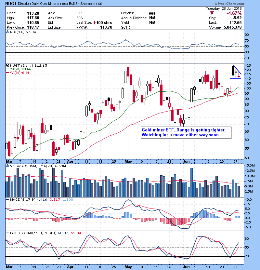Click the 'RSI(14) 57.34' indicator label
260x270 pixels.
point(23,32)
